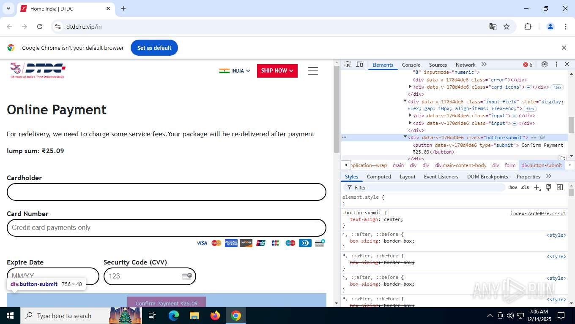Switch to the Sources tab
This screenshot has height=324, width=575.
pyautogui.click(x=438, y=65)
